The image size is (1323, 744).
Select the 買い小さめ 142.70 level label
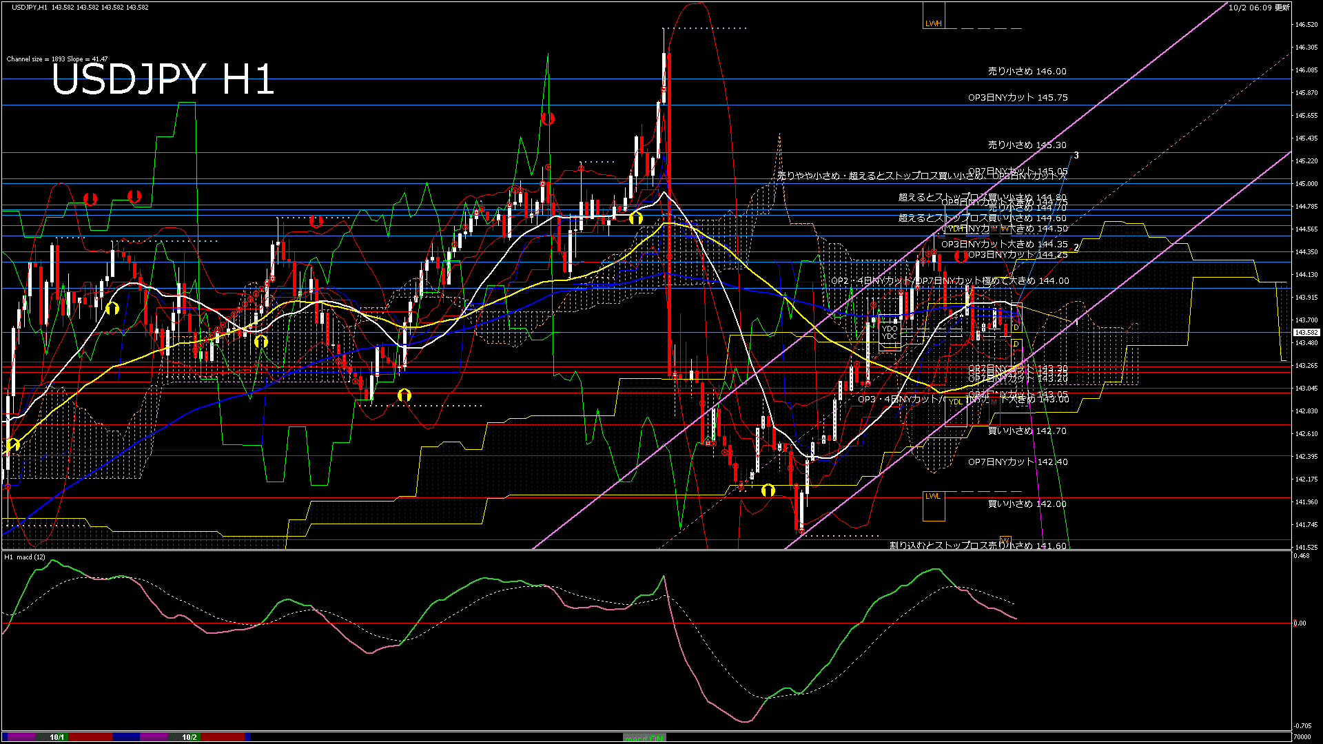coord(1027,431)
